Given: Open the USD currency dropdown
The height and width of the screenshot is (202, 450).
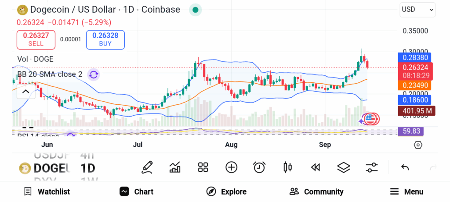Looking at the screenshot, I should coord(417,9).
